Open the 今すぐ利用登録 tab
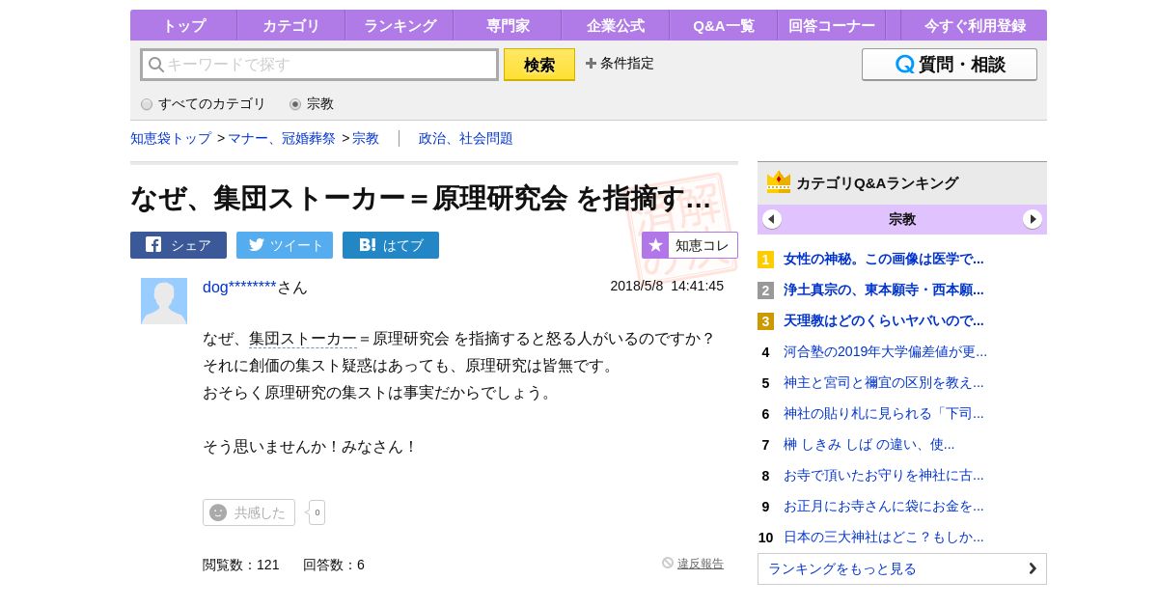The image size is (1158, 608). (974, 25)
